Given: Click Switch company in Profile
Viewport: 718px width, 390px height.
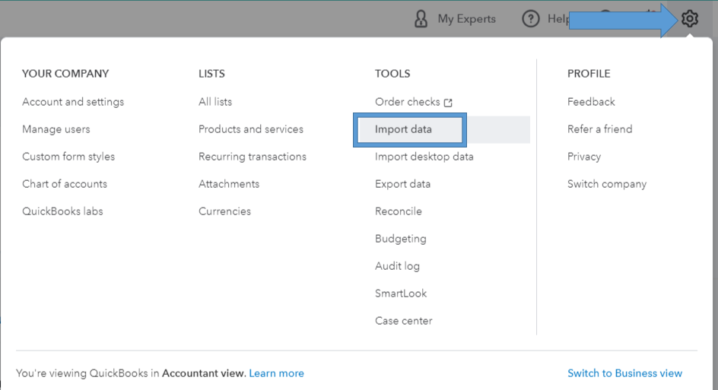Looking at the screenshot, I should click(x=607, y=184).
